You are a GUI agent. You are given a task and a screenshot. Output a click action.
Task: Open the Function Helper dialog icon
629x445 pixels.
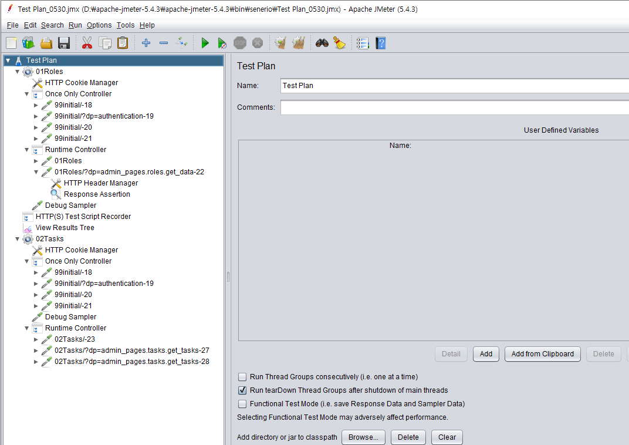(363, 43)
